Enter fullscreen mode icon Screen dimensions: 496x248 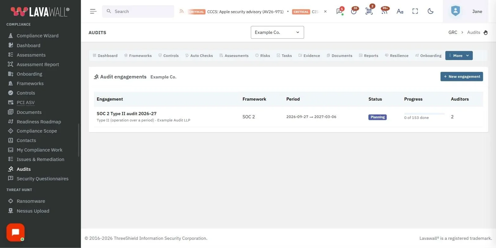(x=415, y=11)
